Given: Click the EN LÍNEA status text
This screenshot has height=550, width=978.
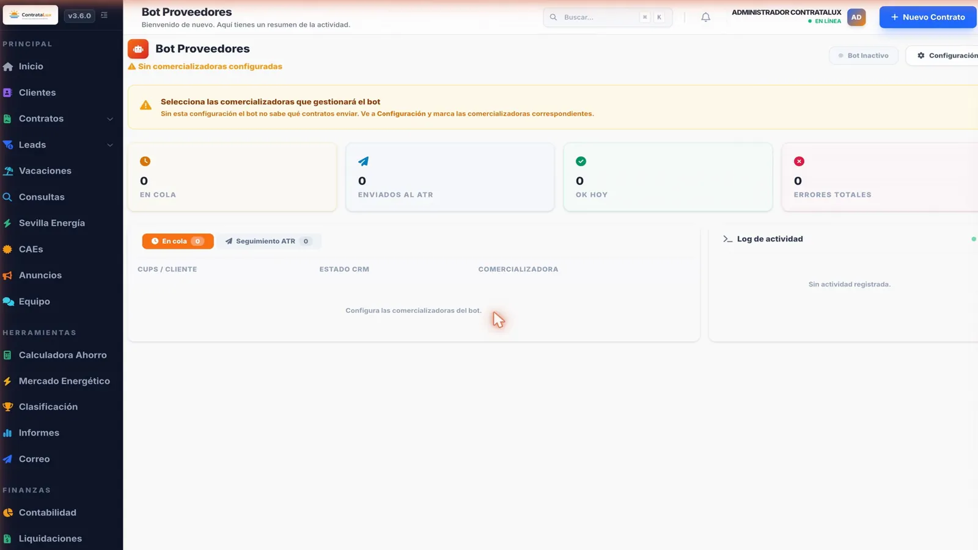Looking at the screenshot, I should pyautogui.click(x=828, y=21).
